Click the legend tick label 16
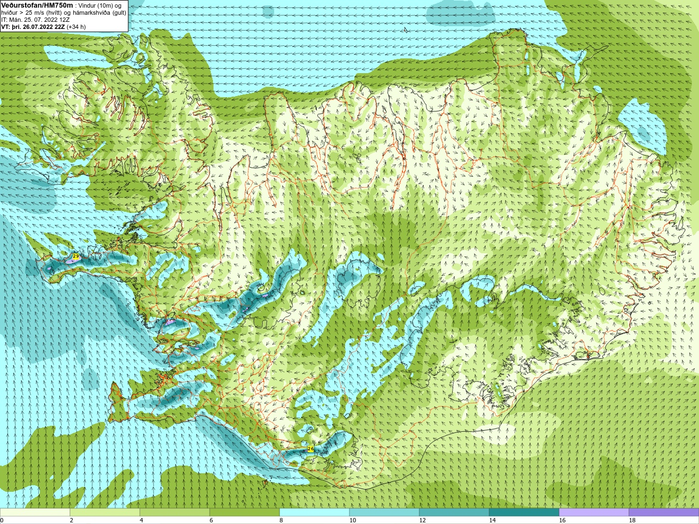The image size is (699, 524). 562,520
